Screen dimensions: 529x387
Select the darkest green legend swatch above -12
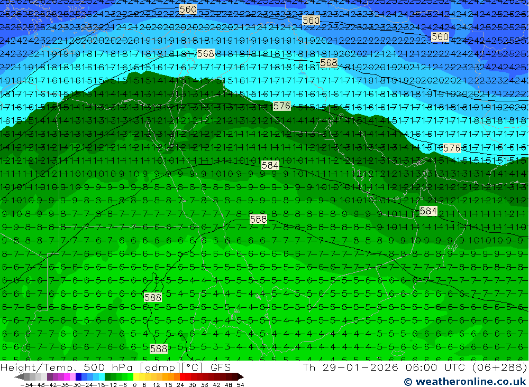click(107, 376)
